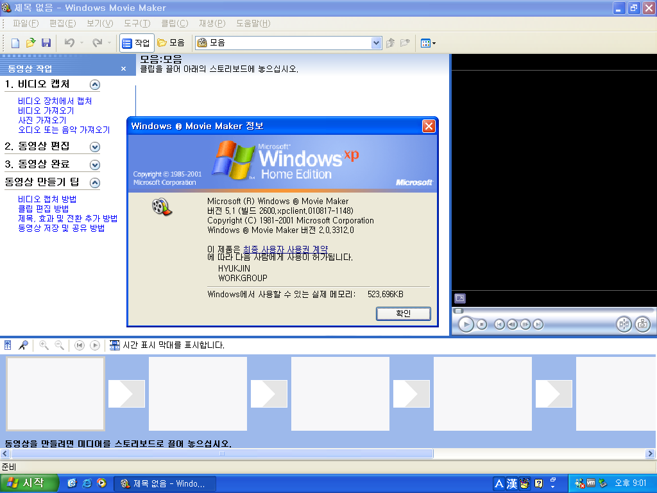Open the 모음 collection combo box
The image size is (657, 493).
tap(288, 43)
